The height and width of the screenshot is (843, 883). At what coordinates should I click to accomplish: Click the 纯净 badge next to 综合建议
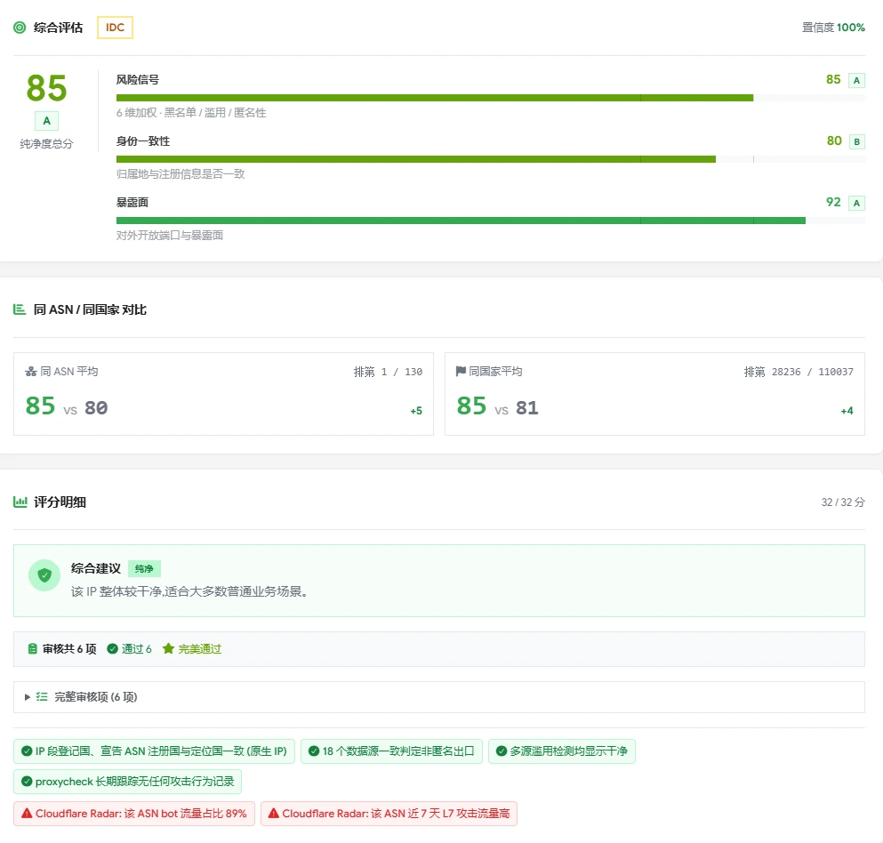tap(144, 569)
